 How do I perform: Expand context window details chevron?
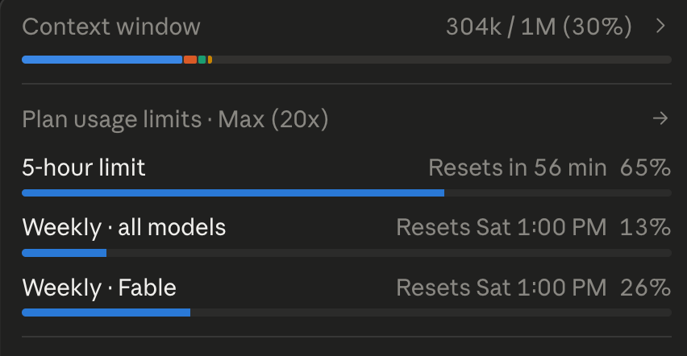[660, 27]
